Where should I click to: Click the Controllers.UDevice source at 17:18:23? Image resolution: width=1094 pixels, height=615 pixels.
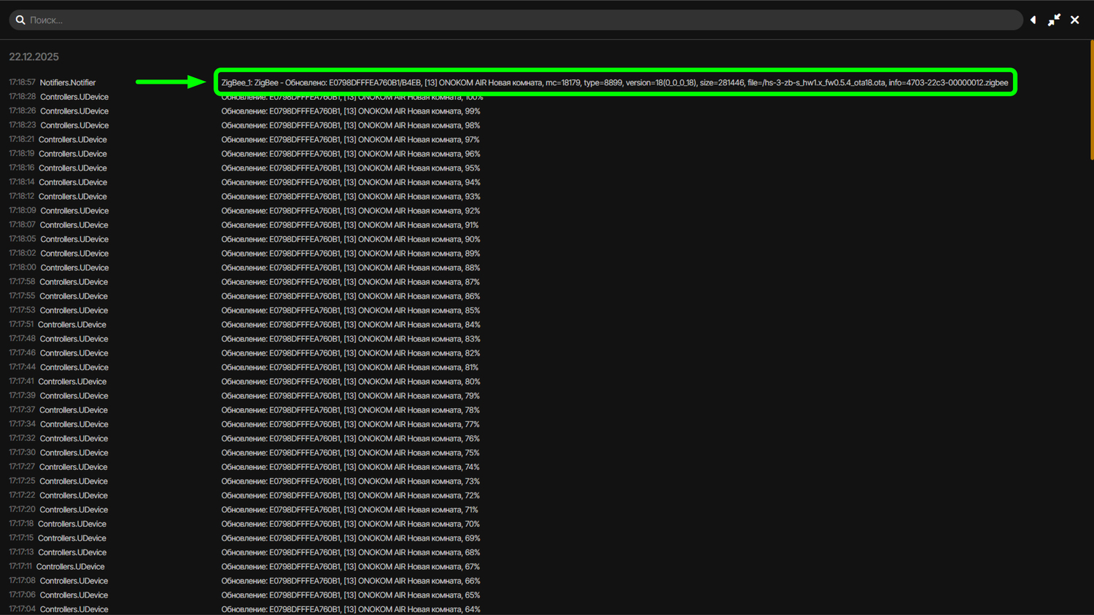coord(74,125)
